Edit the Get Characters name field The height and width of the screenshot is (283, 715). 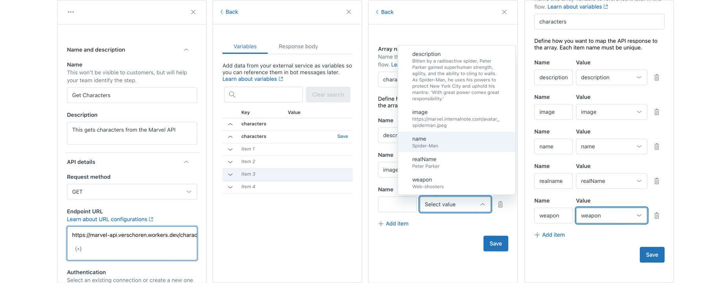click(x=132, y=95)
